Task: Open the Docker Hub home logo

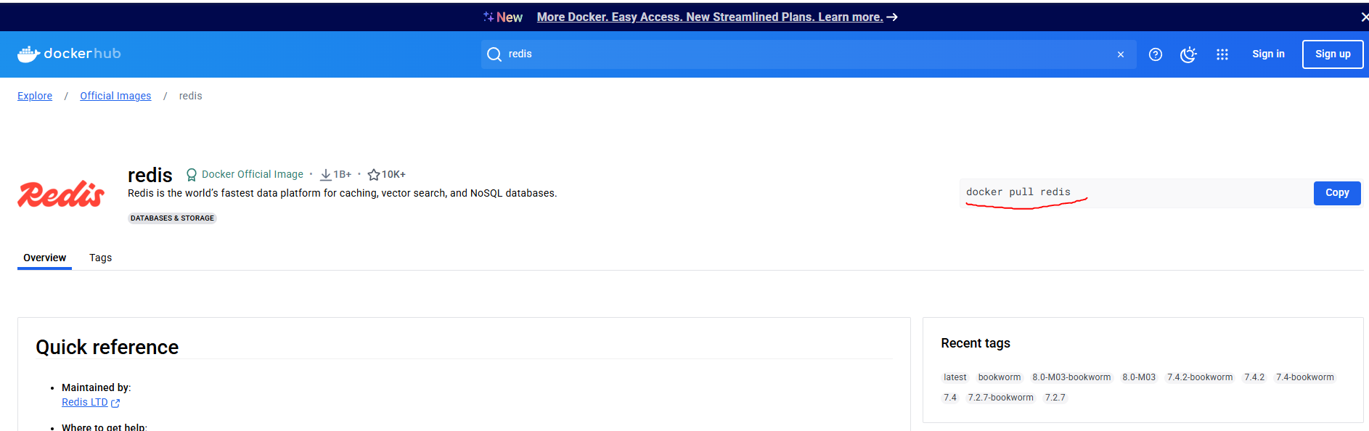Action: [69, 54]
